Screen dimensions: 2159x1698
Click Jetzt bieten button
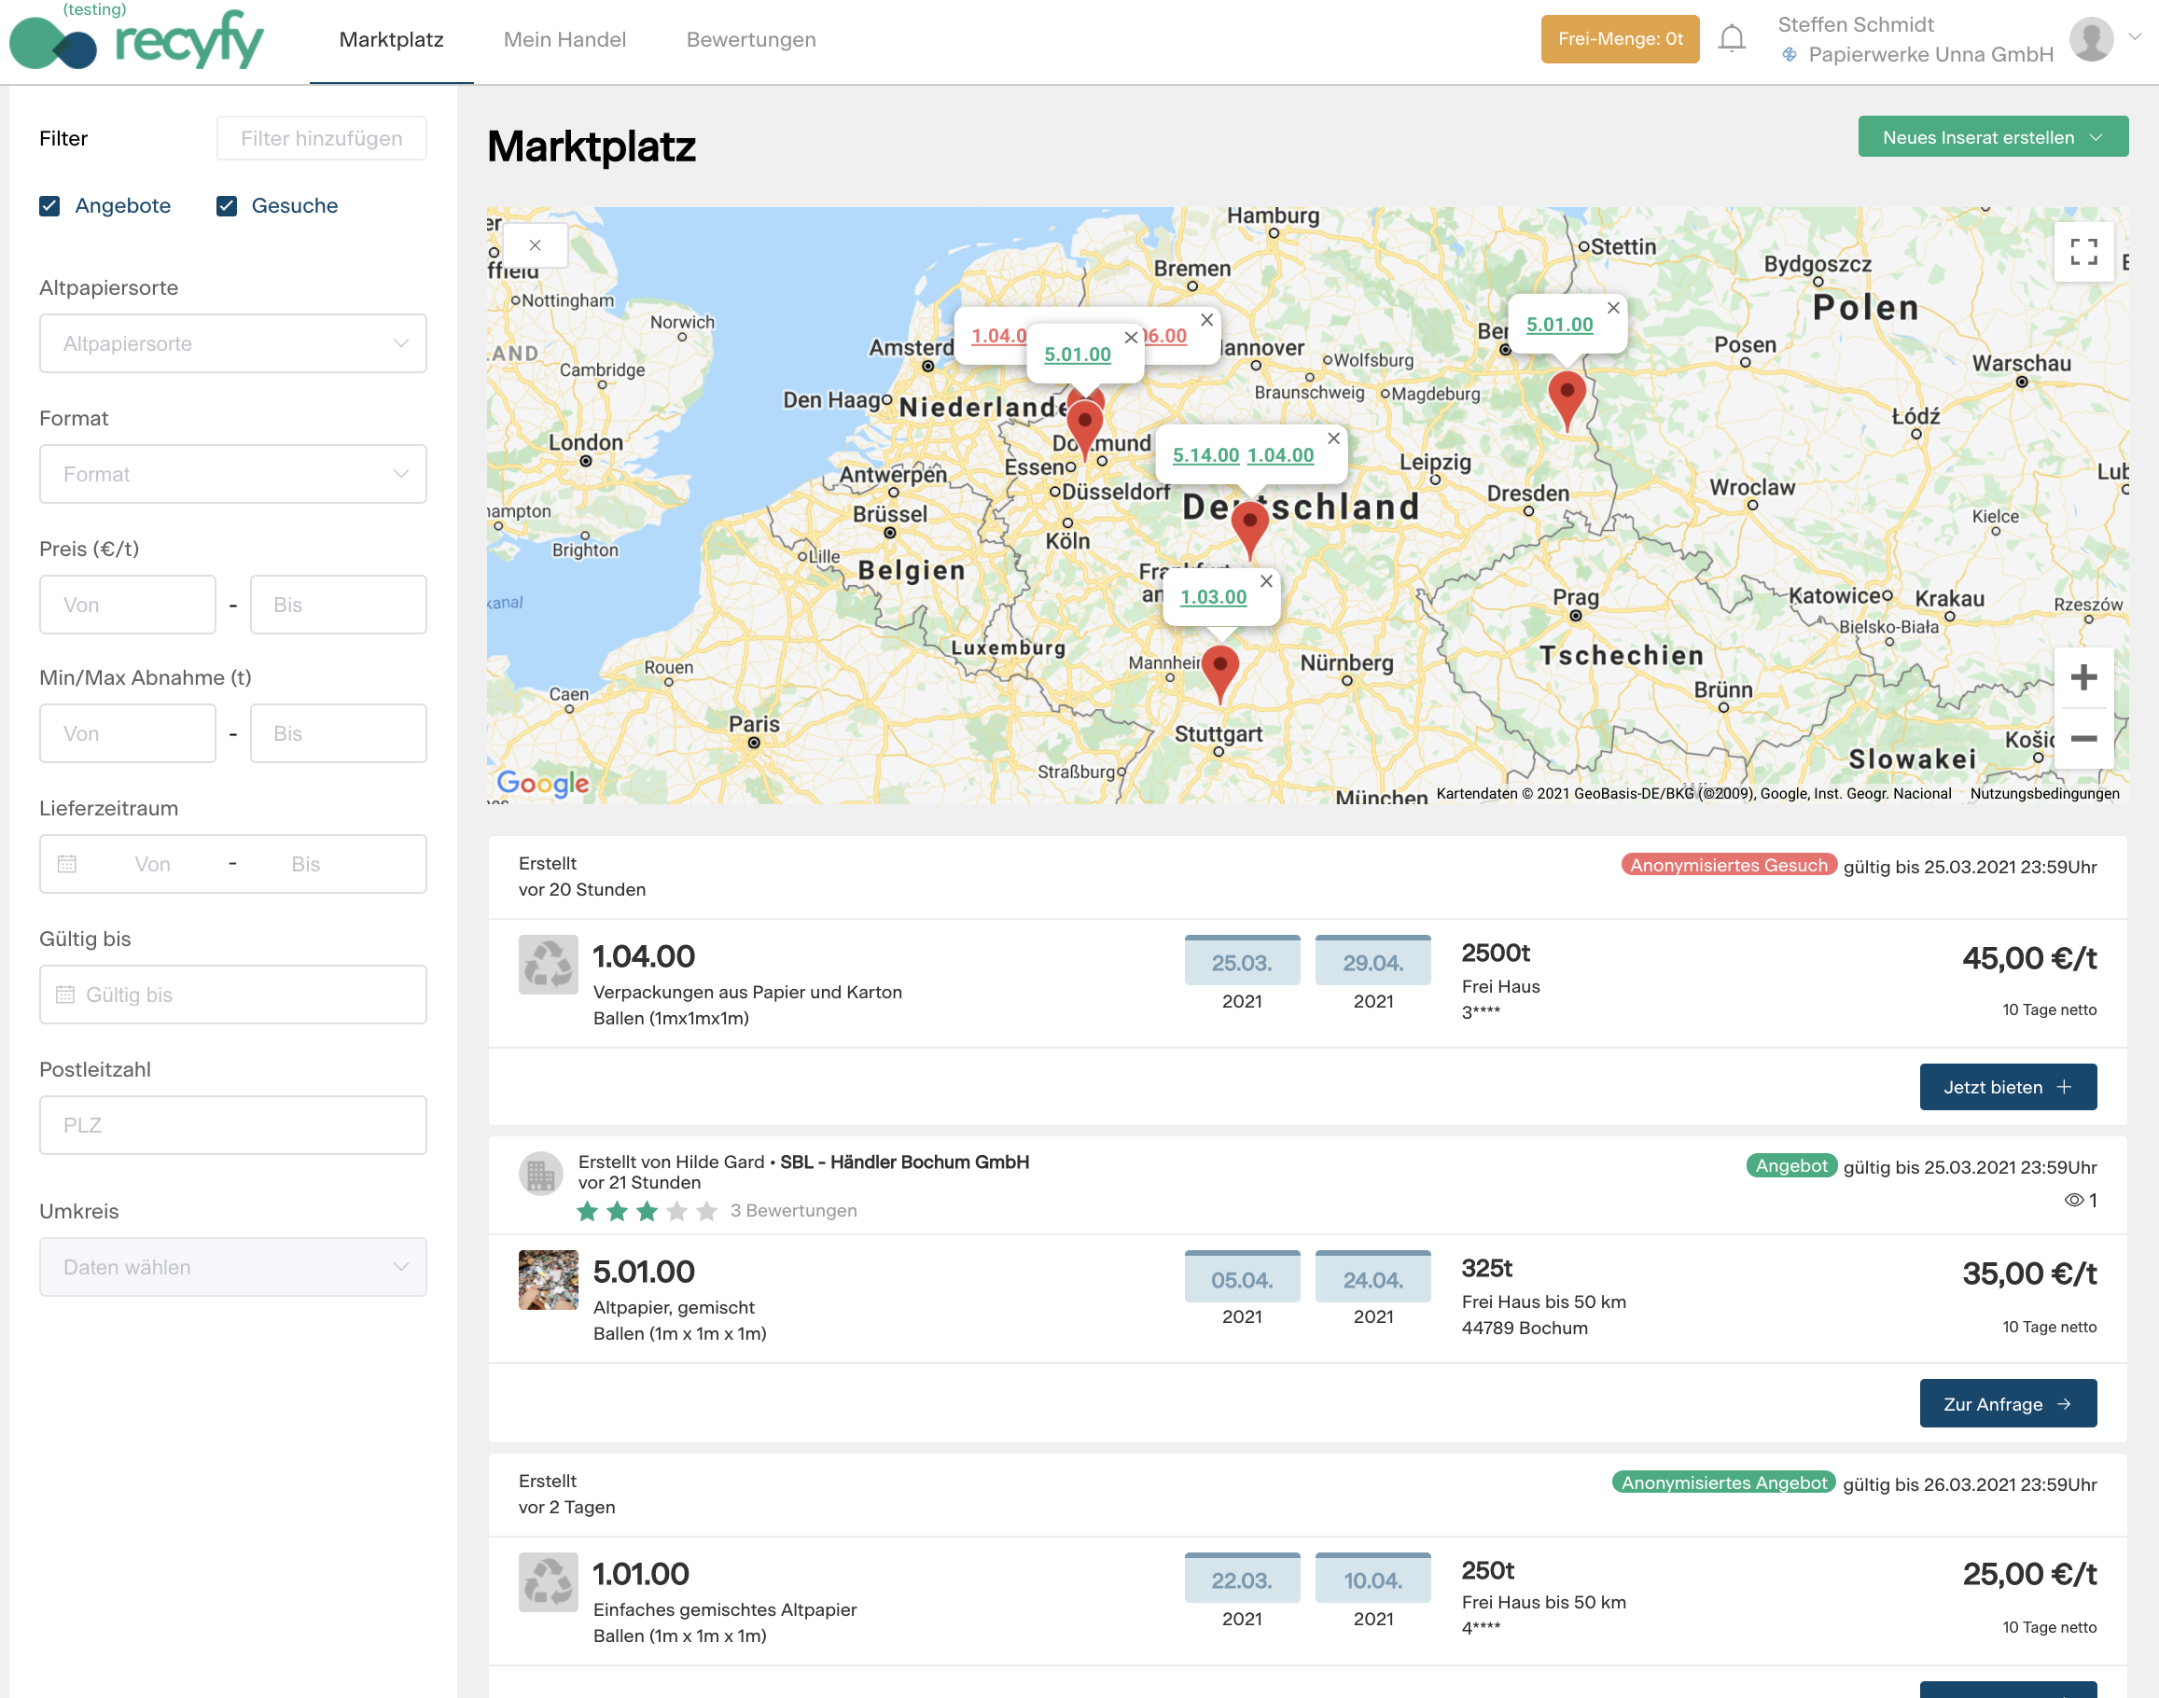click(2007, 1087)
